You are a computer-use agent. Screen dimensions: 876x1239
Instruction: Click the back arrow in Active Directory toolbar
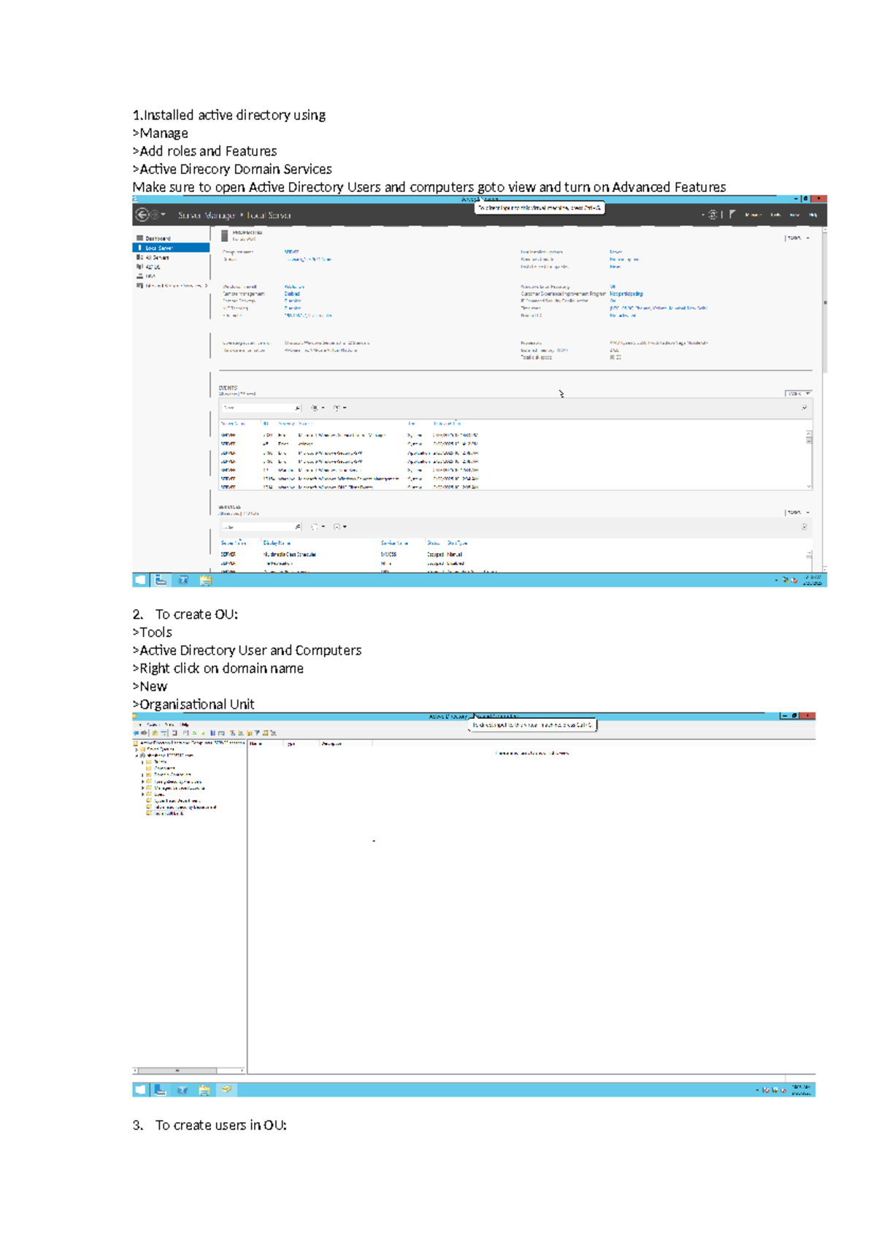coord(136,733)
